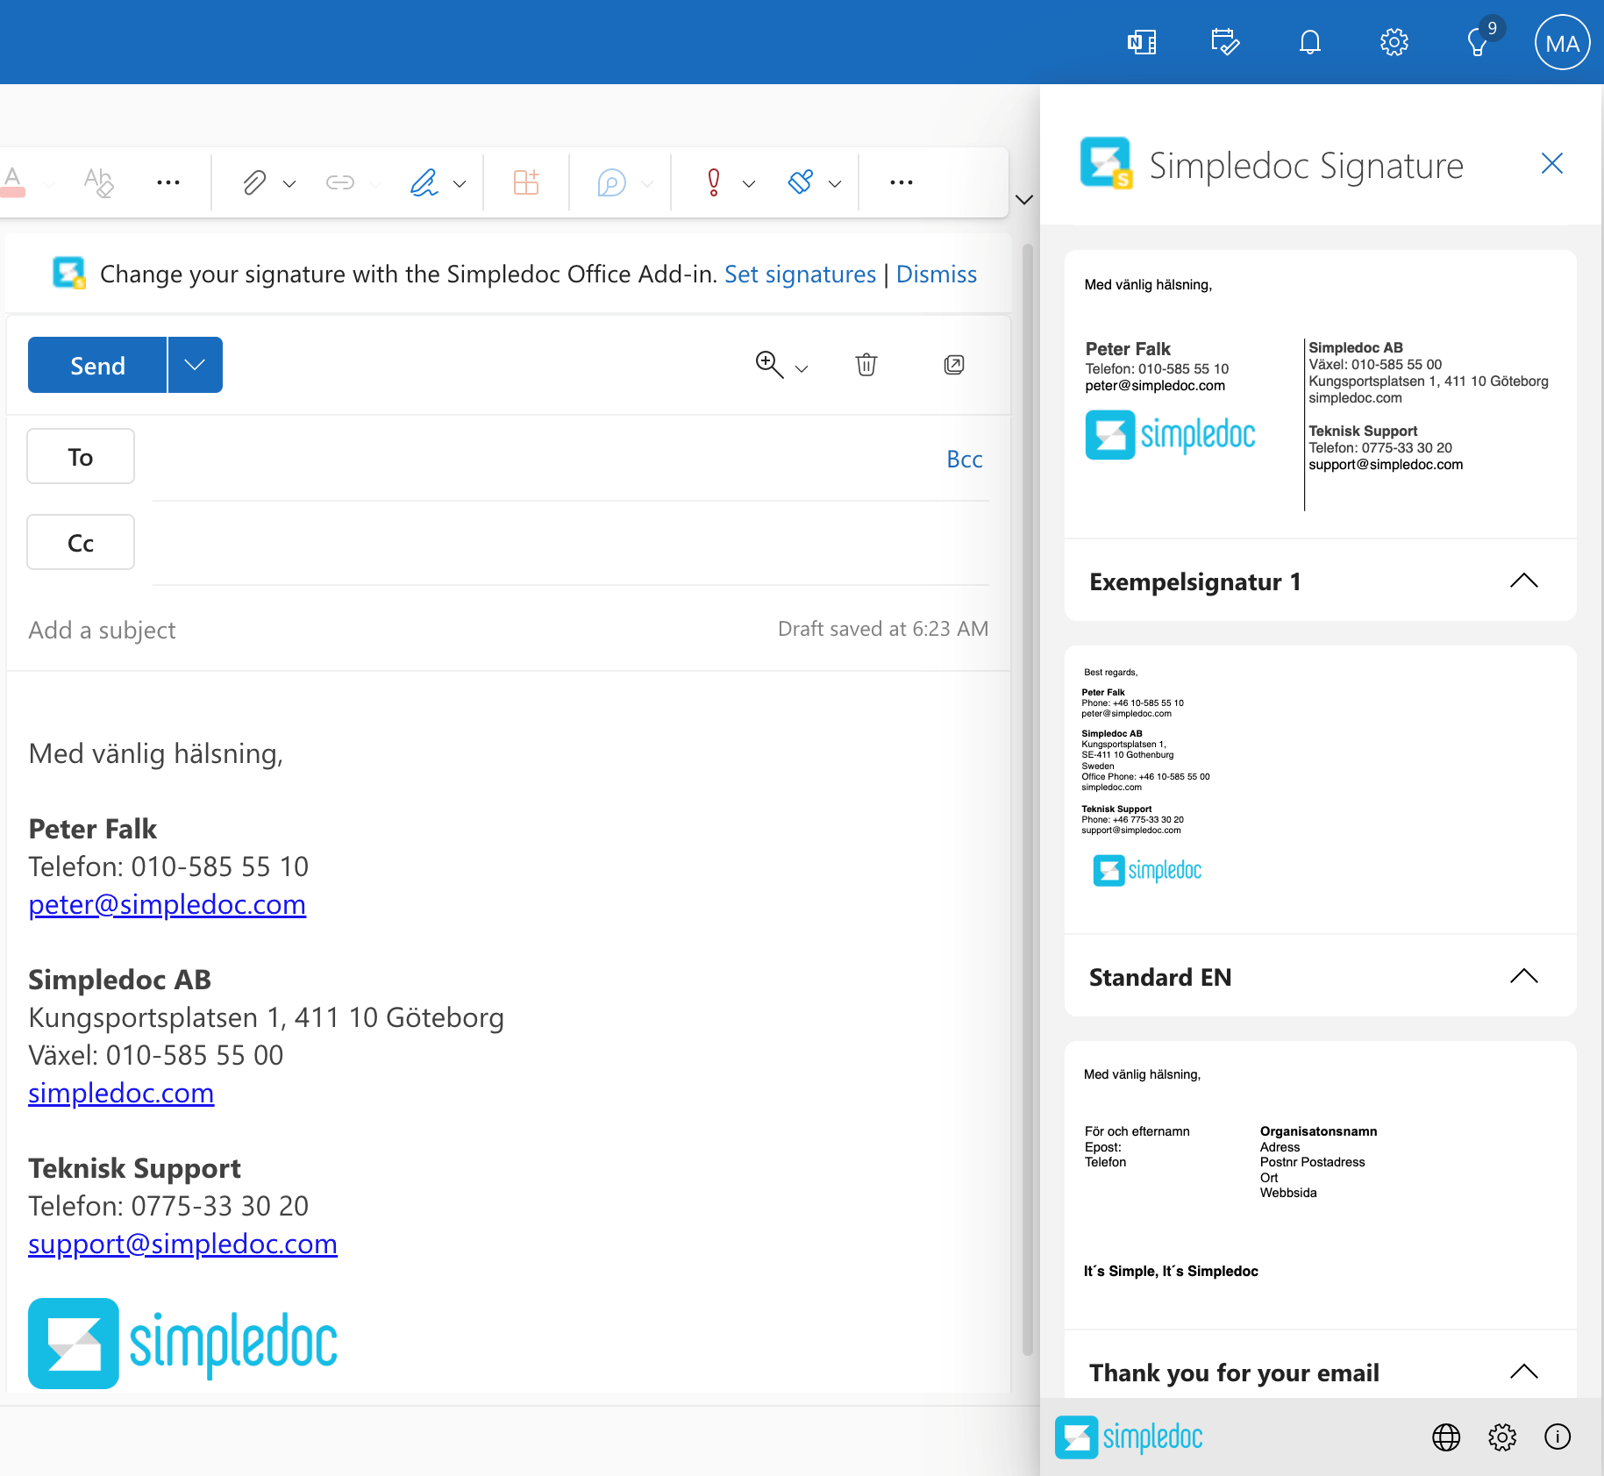The height and width of the screenshot is (1476, 1604).
Task: Click the attach file paperclip icon
Action: (x=254, y=182)
